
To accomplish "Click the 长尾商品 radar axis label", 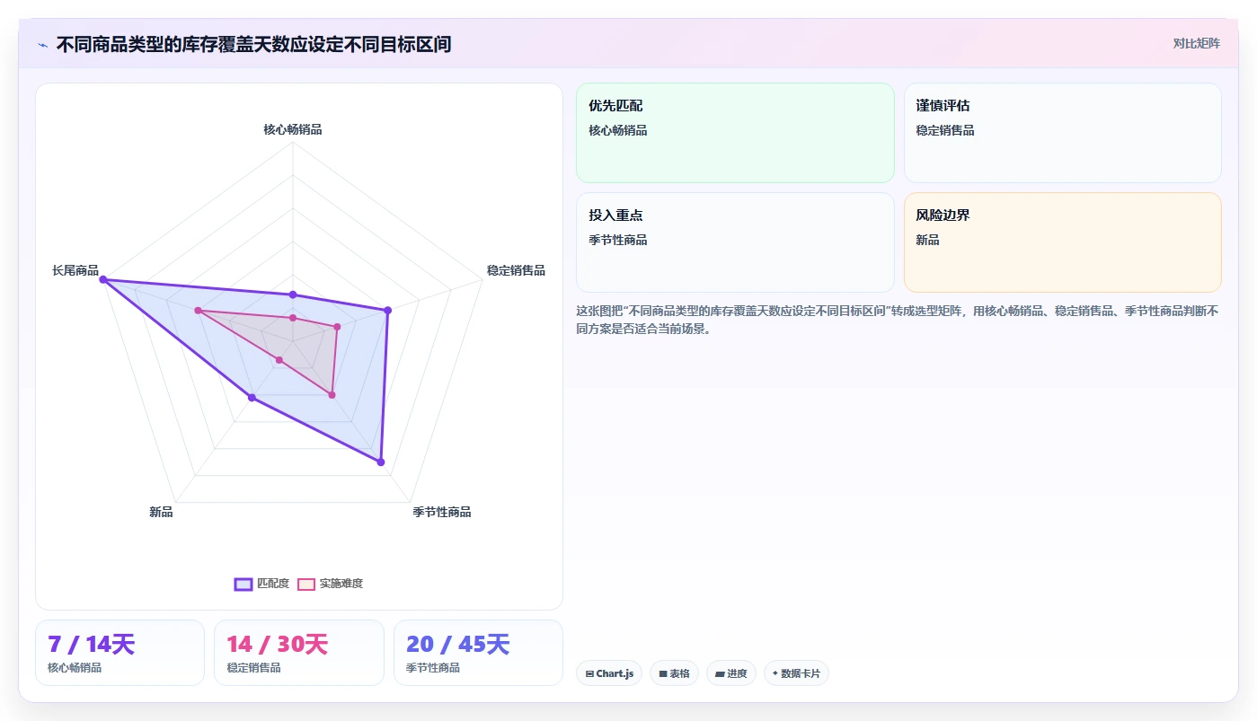I will (75, 270).
